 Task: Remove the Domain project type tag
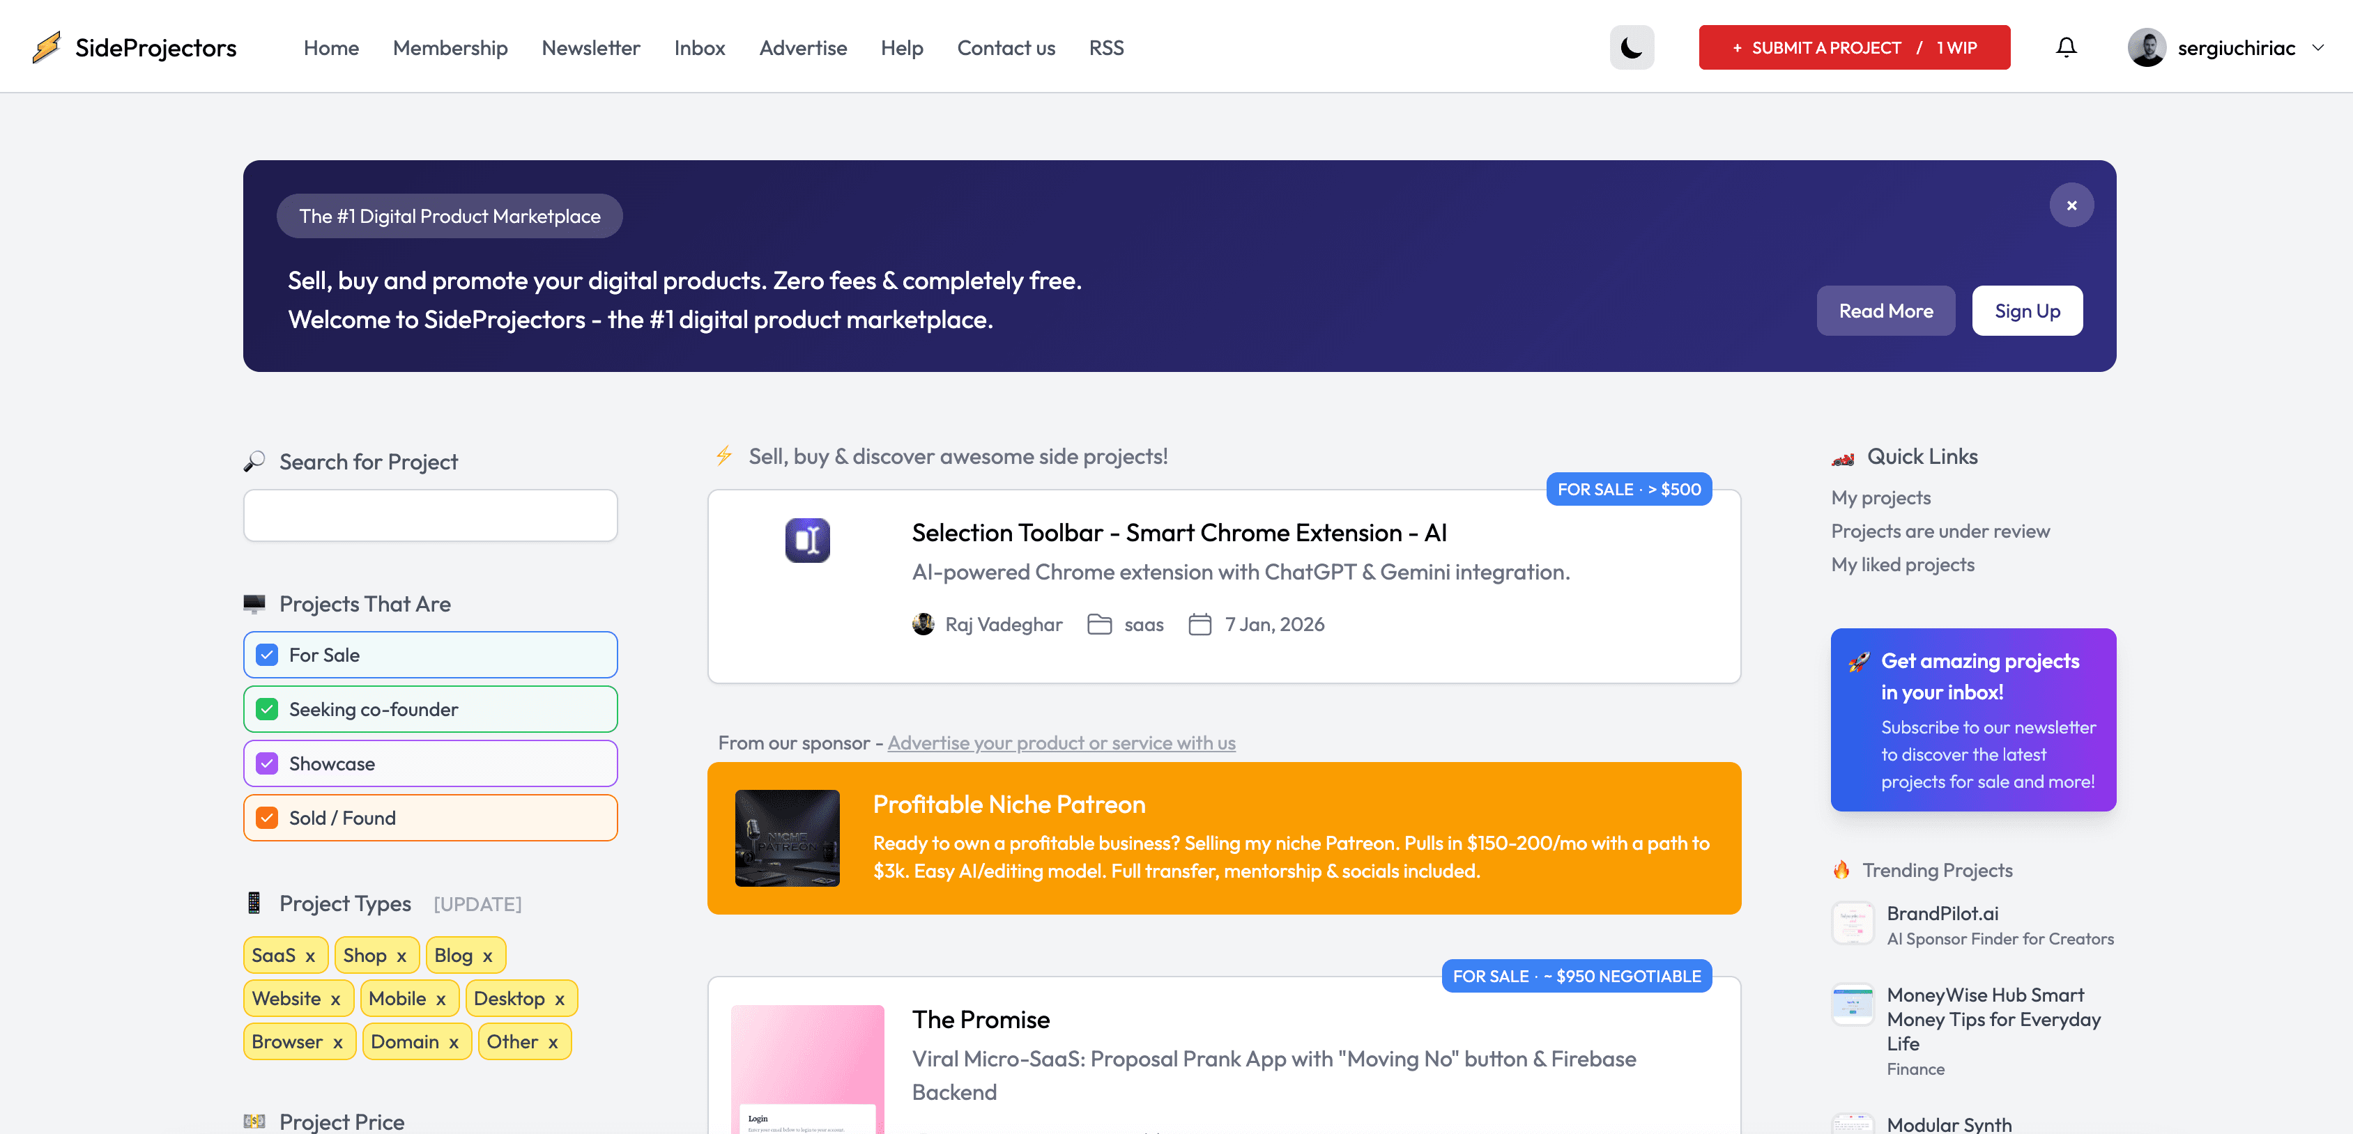pos(454,1043)
